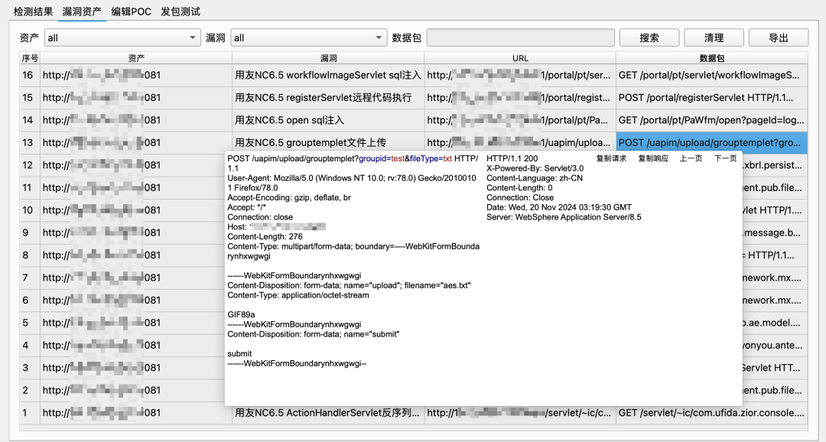This screenshot has width=826, height=442.
Task: Open the 资产 filter dropdown
Action: point(122,38)
